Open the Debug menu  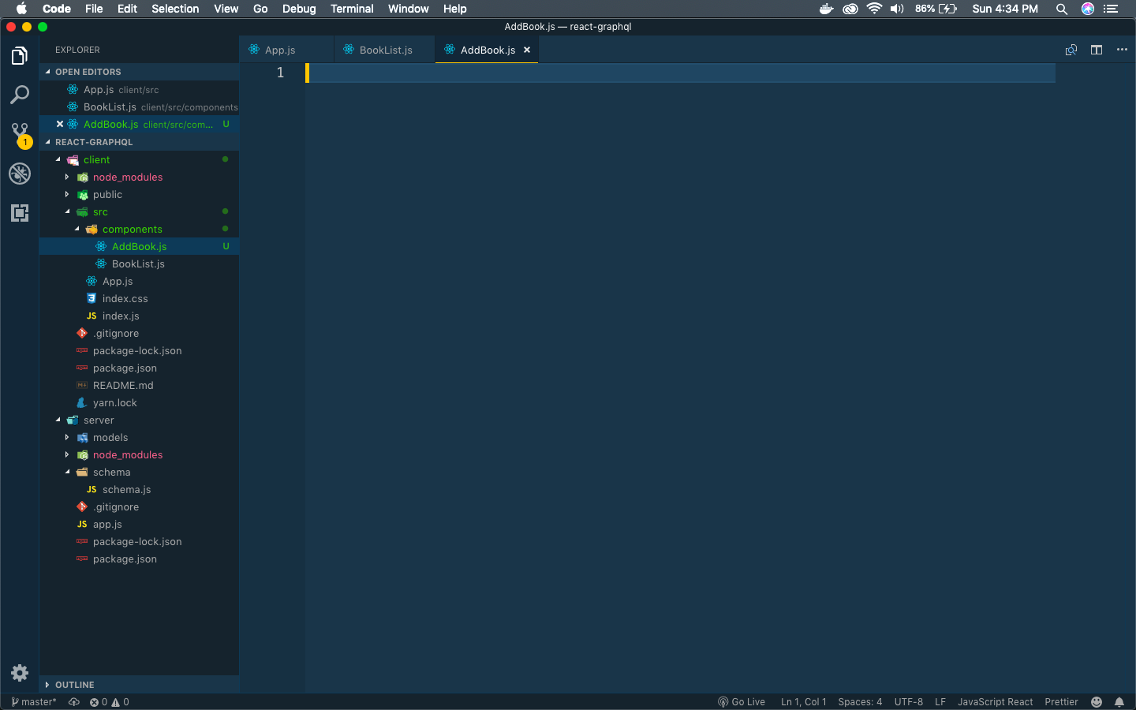[x=299, y=9]
